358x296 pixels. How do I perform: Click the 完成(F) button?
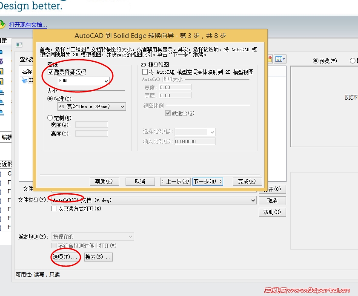click(x=247, y=181)
